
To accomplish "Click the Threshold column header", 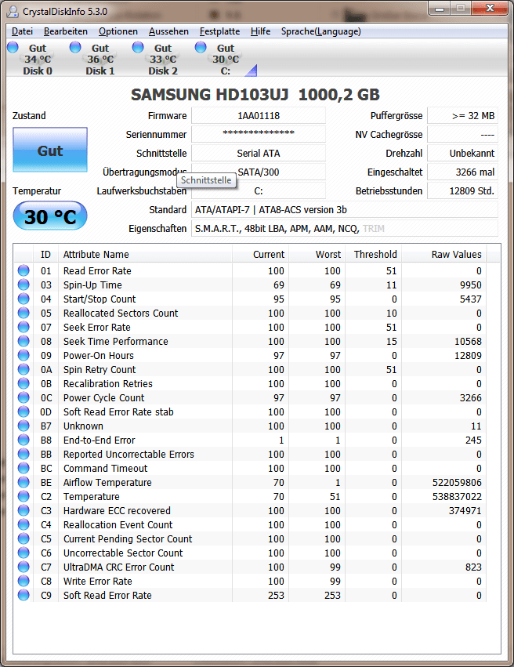I will (373, 255).
